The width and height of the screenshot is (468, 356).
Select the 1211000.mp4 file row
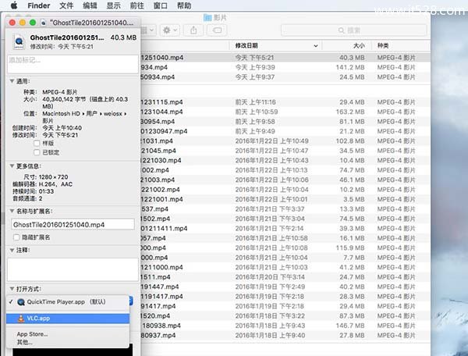[285, 267]
